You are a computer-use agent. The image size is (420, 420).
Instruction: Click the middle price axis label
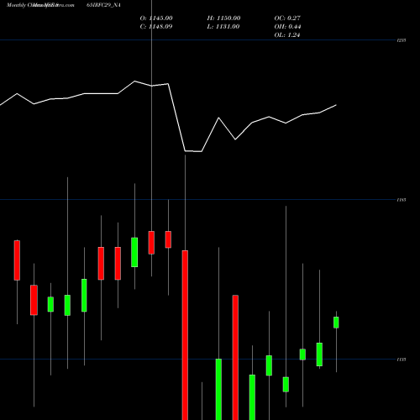pyautogui.click(x=402, y=200)
